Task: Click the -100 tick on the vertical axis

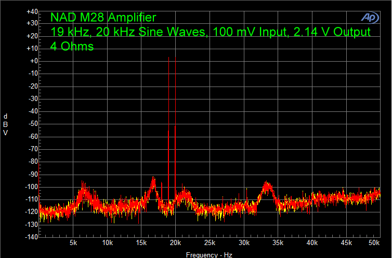Action: pyautogui.click(x=32, y=187)
